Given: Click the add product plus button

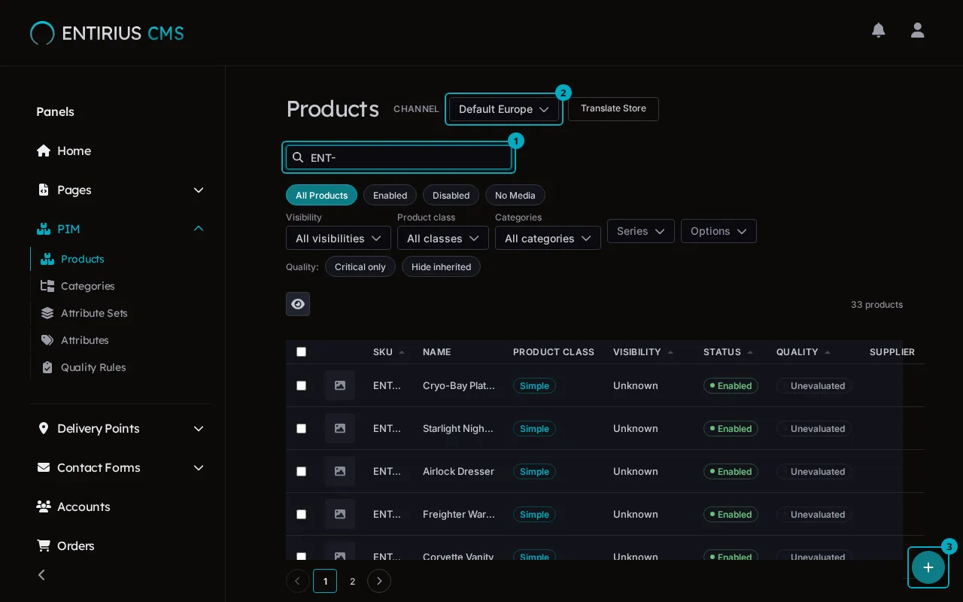Looking at the screenshot, I should [928, 567].
